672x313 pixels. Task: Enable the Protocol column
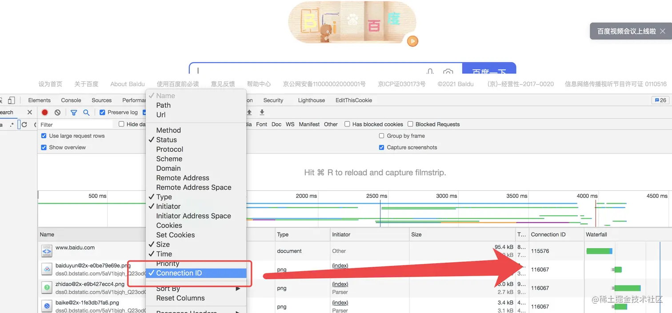(196, 149)
